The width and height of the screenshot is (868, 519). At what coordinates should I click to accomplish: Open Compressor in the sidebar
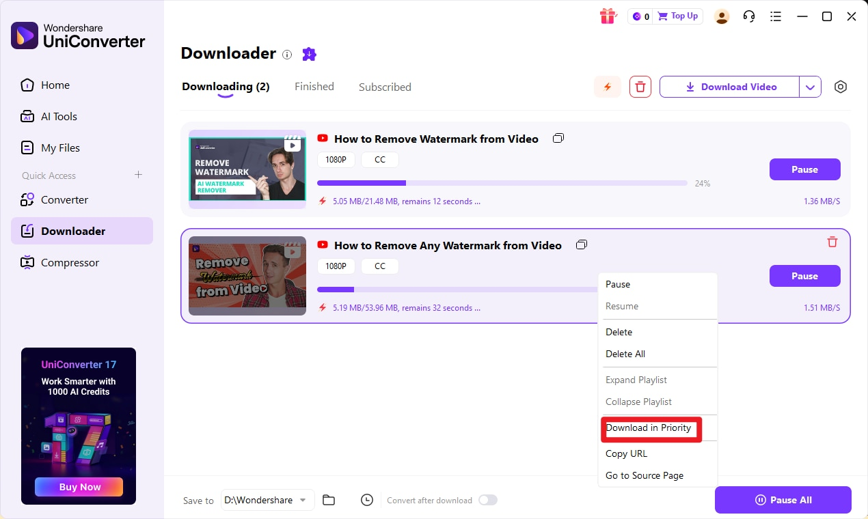(82, 263)
